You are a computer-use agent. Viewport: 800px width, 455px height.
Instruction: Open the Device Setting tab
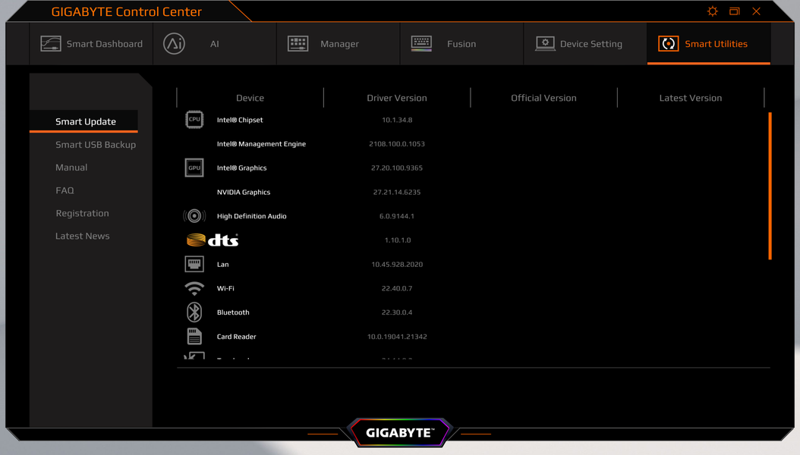tap(585, 44)
